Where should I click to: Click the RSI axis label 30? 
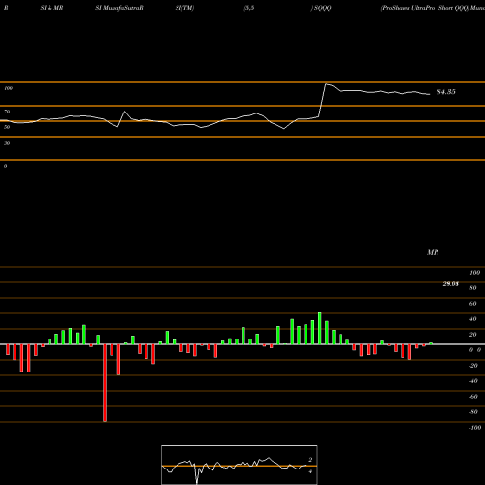(7, 143)
